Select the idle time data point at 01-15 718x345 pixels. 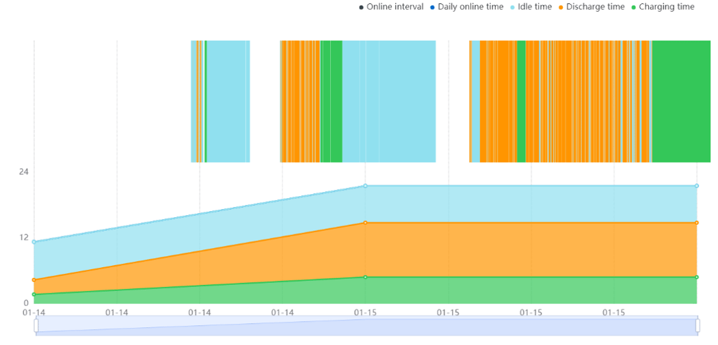(x=365, y=186)
